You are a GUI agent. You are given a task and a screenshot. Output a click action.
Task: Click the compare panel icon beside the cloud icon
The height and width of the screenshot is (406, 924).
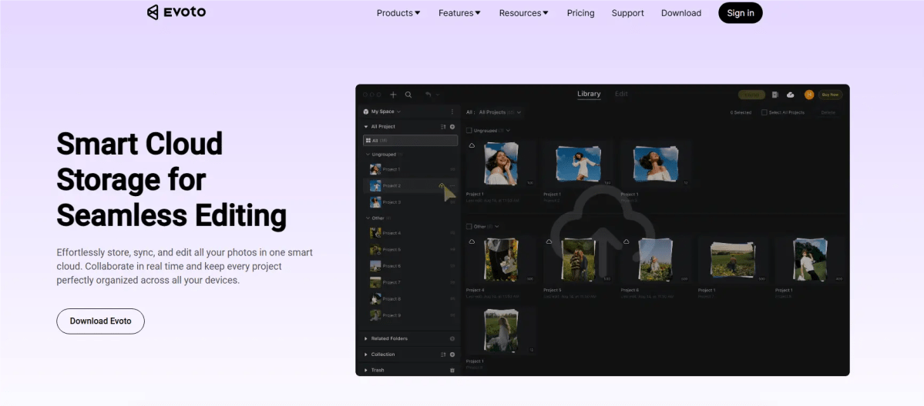pos(775,95)
